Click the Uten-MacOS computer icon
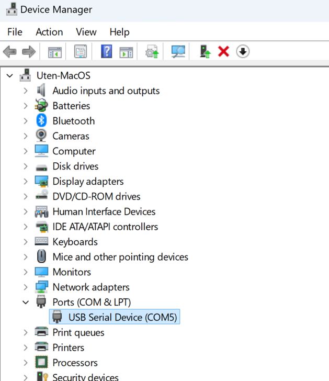Image resolution: width=329 pixels, height=381 pixels. (25, 75)
